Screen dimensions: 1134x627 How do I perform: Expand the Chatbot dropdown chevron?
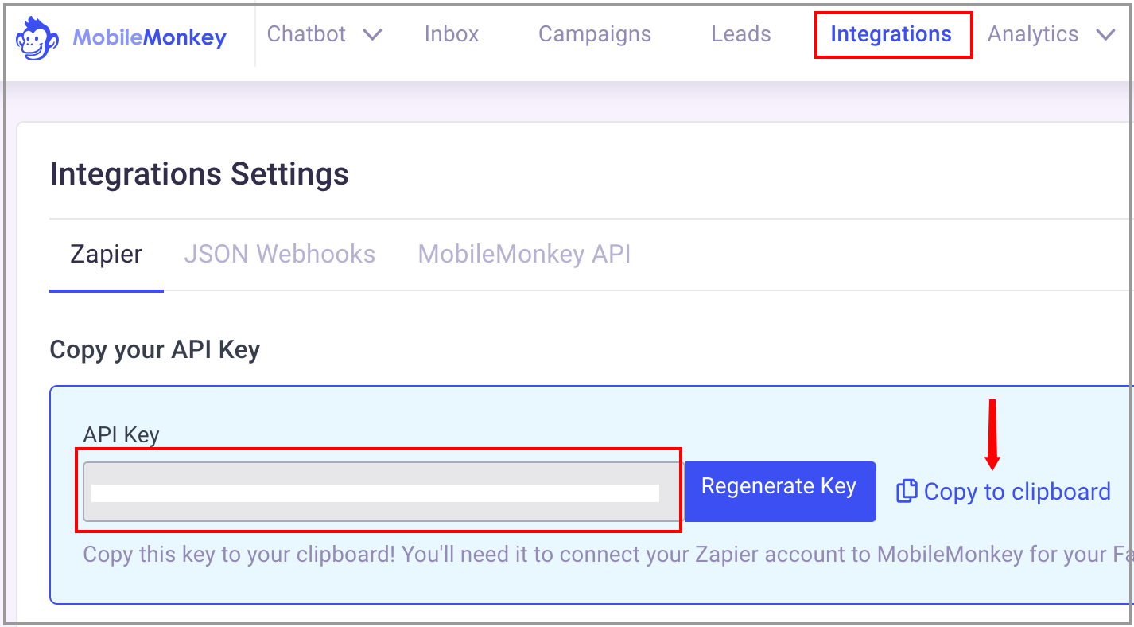point(372,35)
